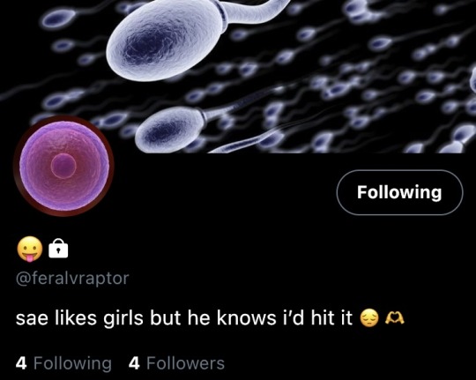476x380 pixels.
Task: Click the word Followers in the stats row
Action: 185,363
